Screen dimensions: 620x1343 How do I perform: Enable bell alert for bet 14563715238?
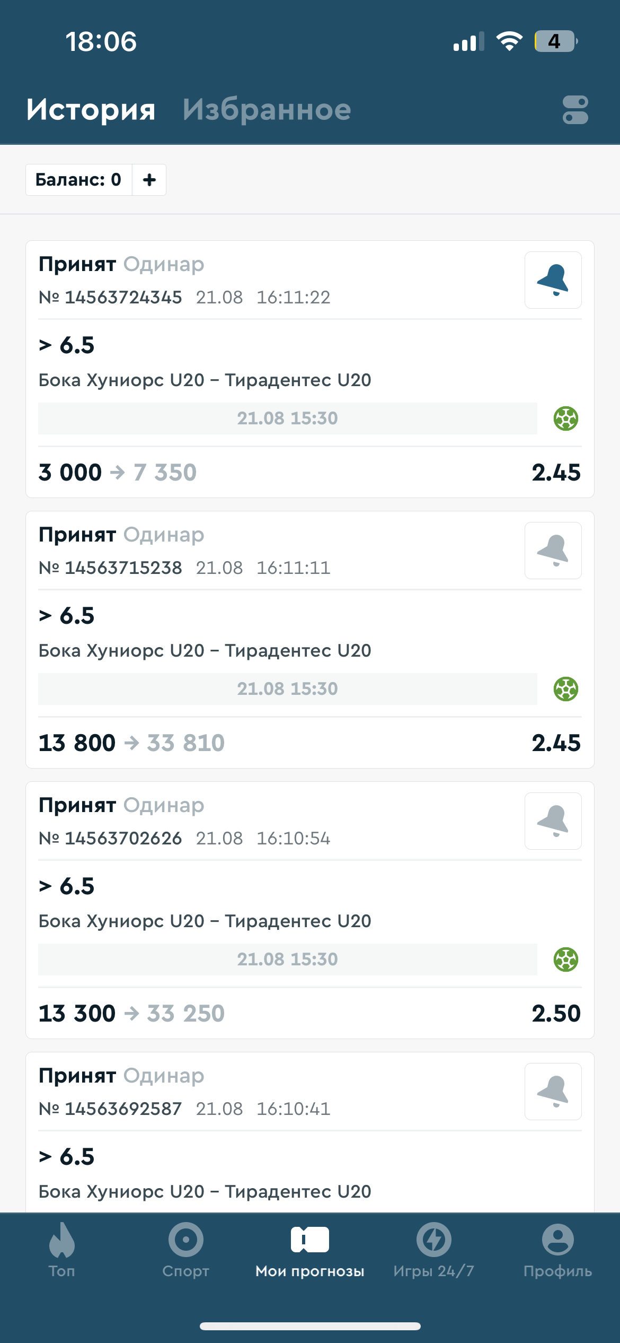click(x=553, y=551)
